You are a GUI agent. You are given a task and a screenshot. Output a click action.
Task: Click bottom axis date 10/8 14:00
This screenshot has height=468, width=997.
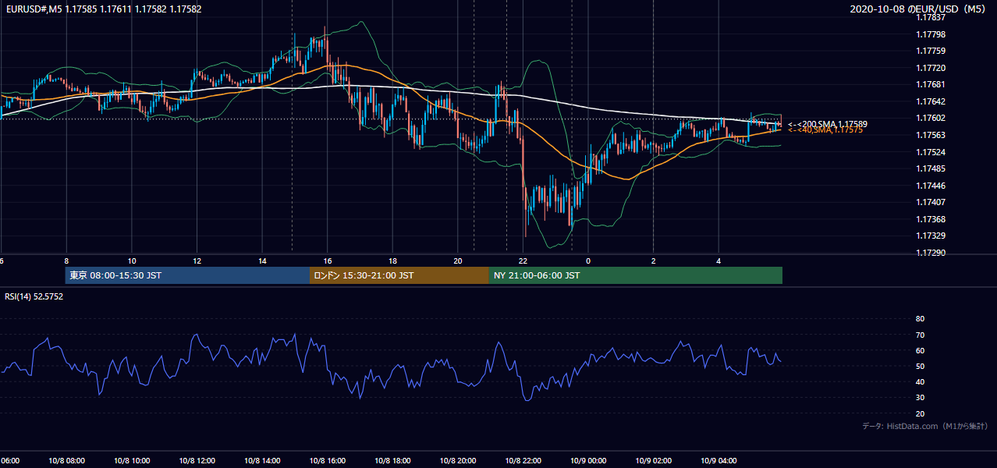262,460
